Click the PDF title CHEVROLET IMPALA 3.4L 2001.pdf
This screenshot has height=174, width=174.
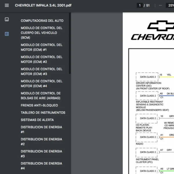(x=43, y=5)
